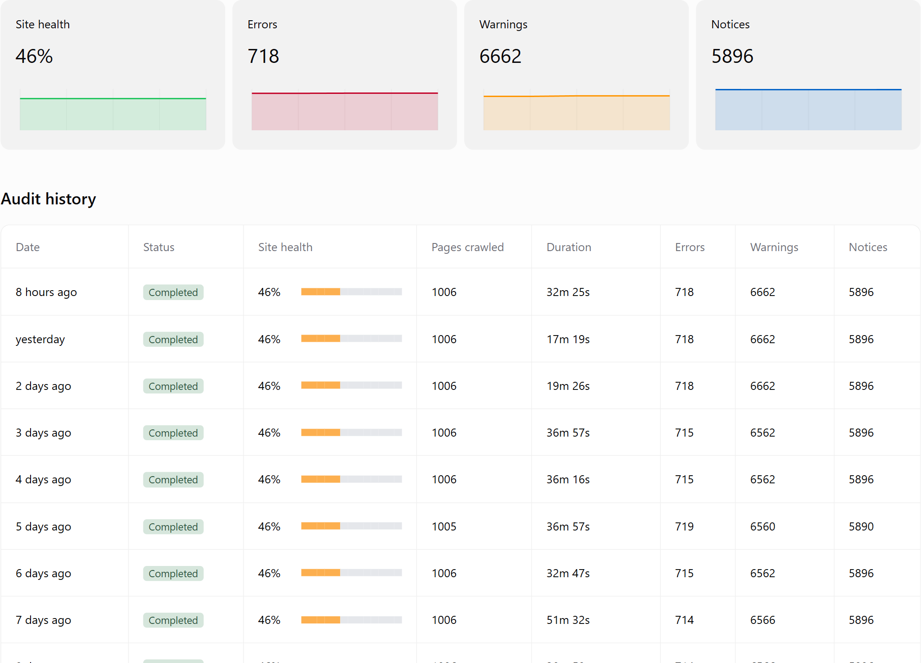
Task: Click Completed badge for 2 days ago
Action: click(x=173, y=386)
